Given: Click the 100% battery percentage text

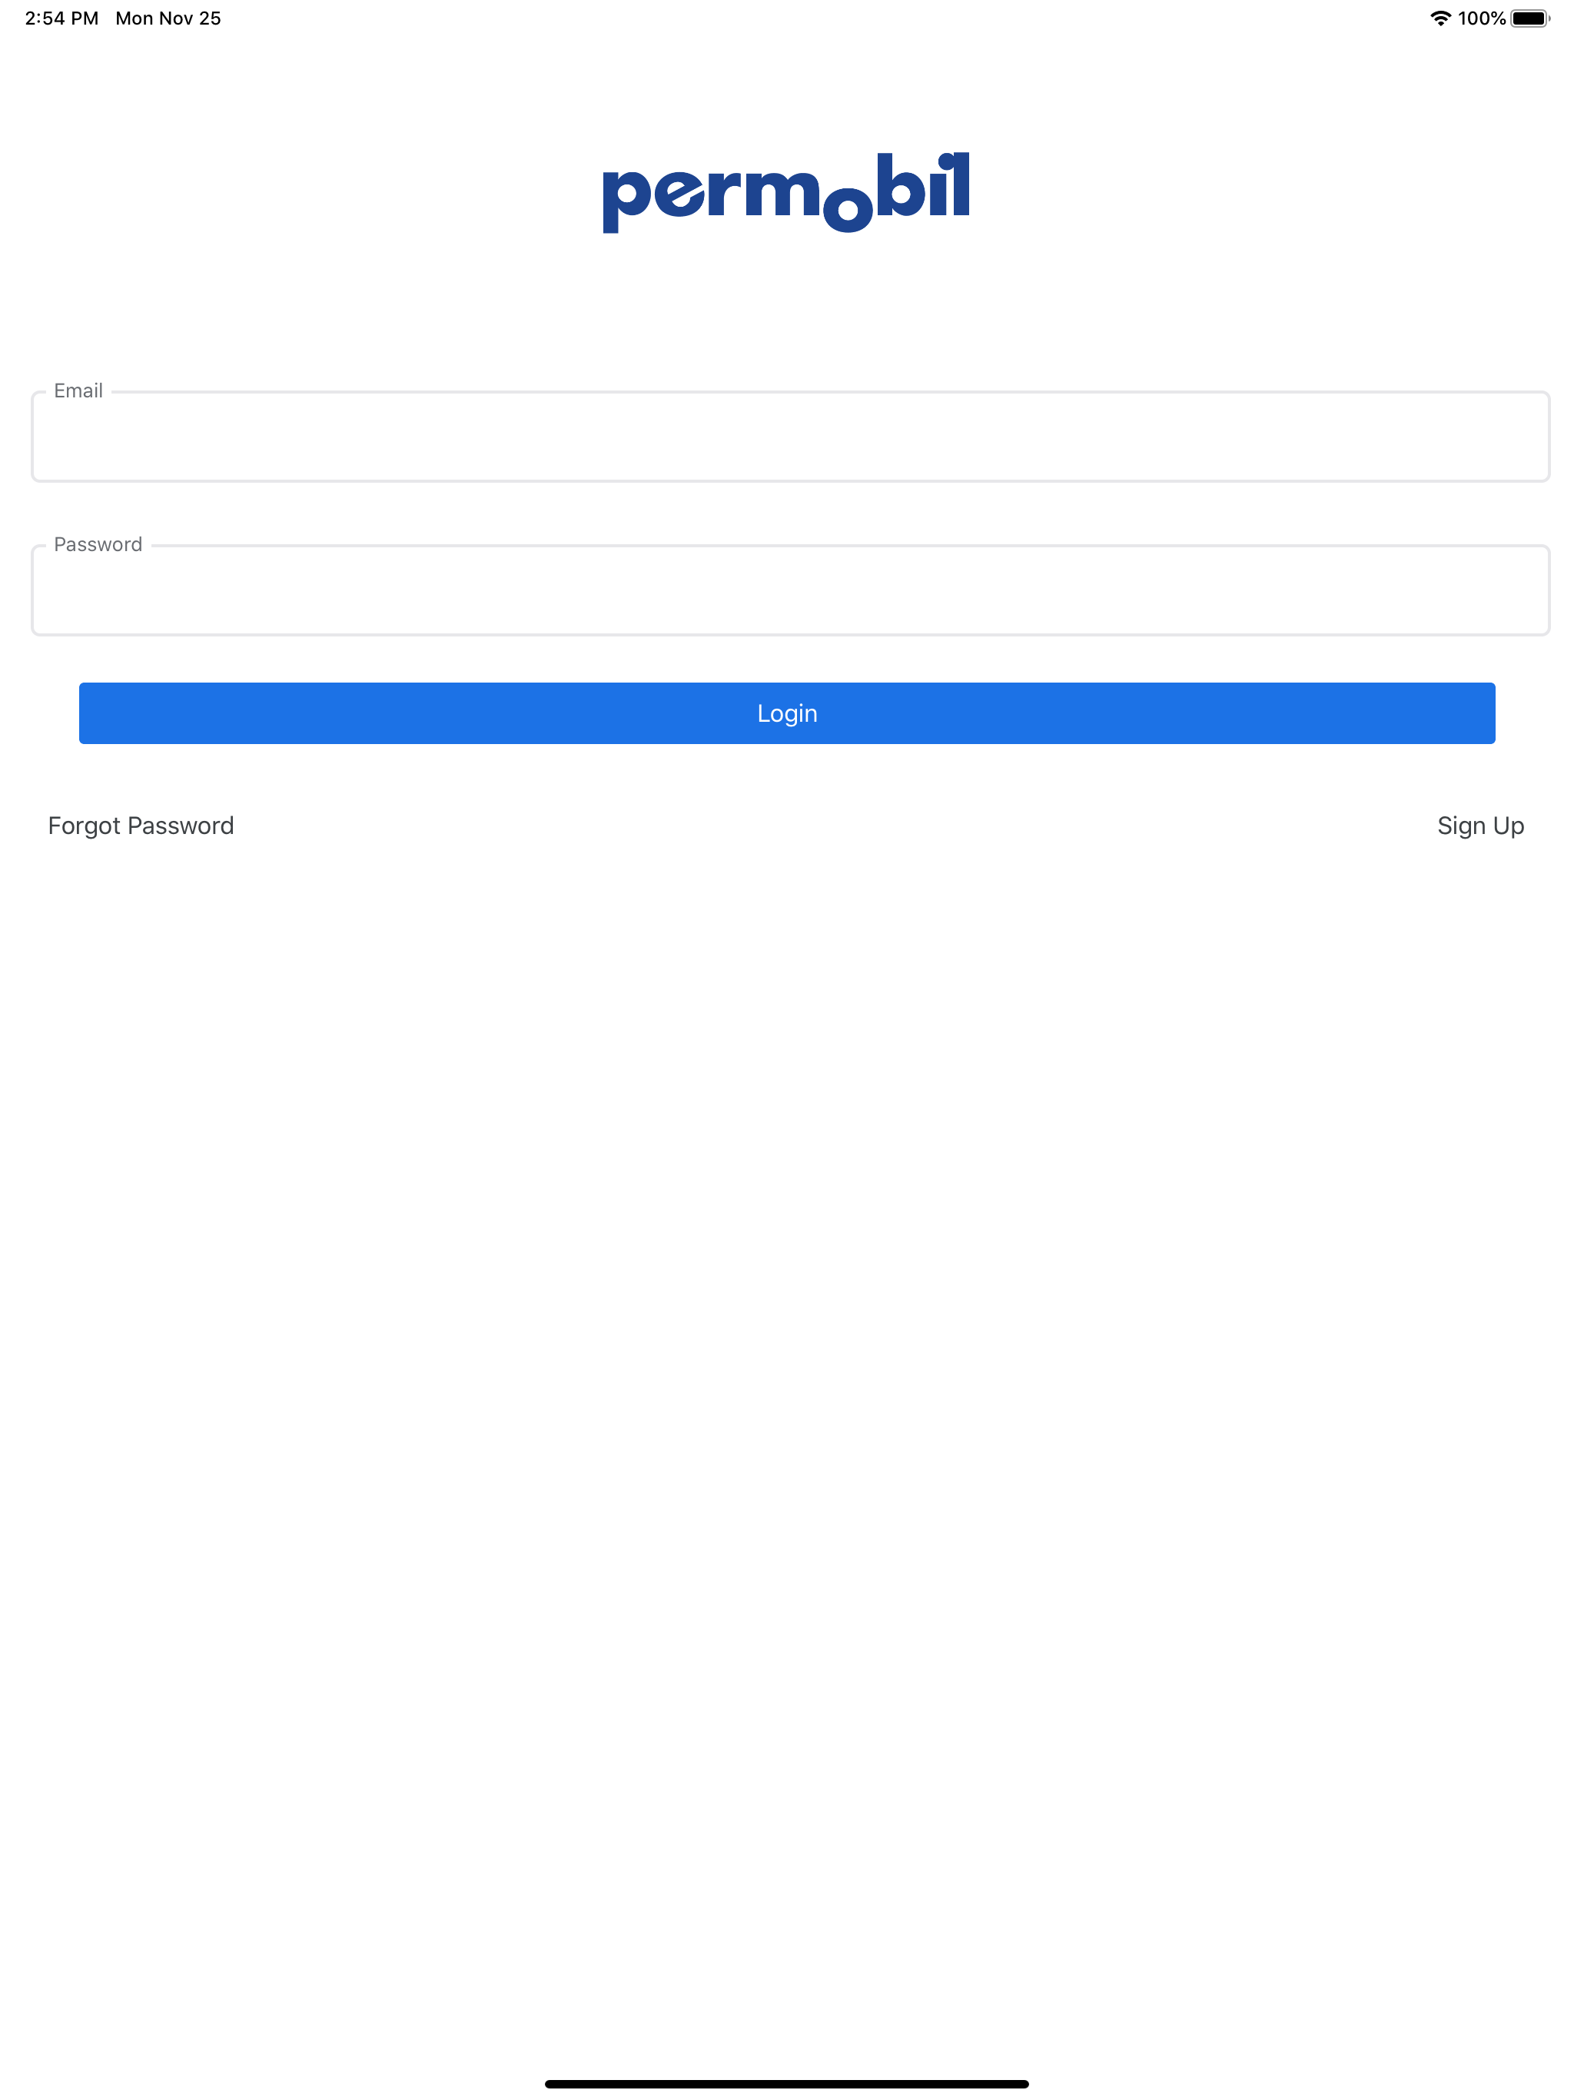Looking at the screenshot, I should pyautogui.click(x=1482, y=17).
